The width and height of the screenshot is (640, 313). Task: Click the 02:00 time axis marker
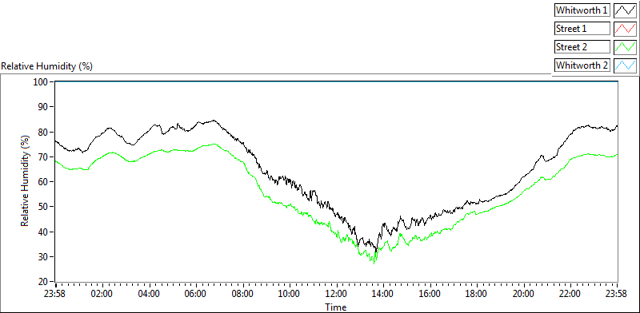point(102,294)
